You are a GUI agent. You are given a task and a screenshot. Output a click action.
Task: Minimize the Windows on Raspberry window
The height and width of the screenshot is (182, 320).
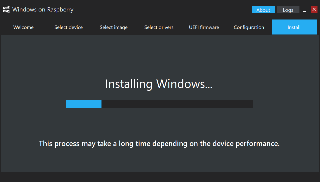point(305,10)
